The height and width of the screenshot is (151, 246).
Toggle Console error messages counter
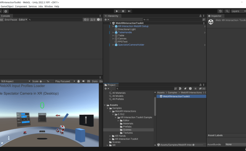point(99,20)
